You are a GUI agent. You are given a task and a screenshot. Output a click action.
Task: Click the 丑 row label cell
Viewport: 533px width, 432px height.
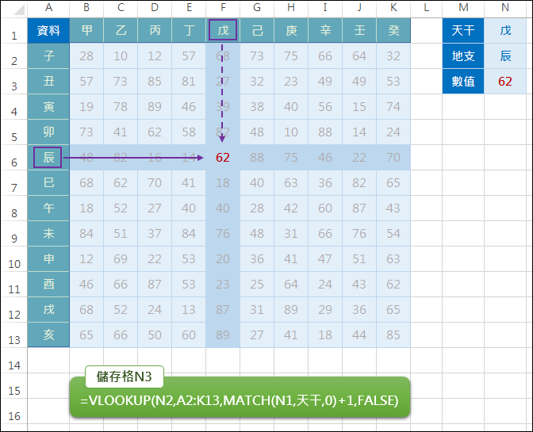[x=48, y=82]
